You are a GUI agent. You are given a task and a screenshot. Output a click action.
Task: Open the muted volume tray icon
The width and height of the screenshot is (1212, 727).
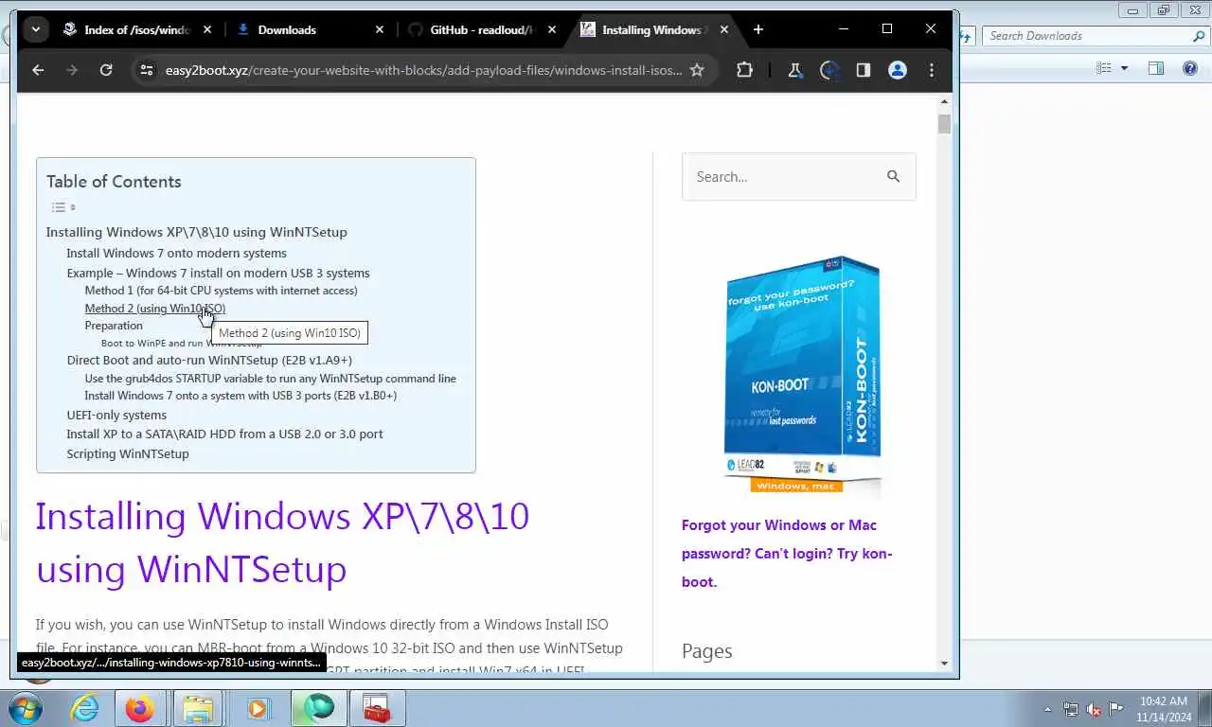tap(1094, 708)
